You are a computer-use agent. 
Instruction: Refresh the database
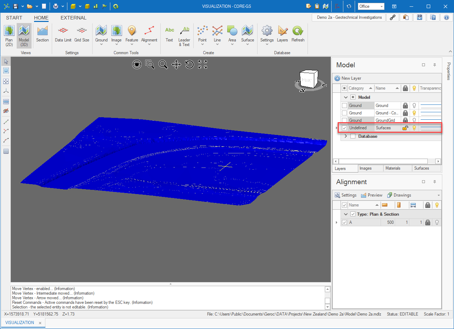298,34
